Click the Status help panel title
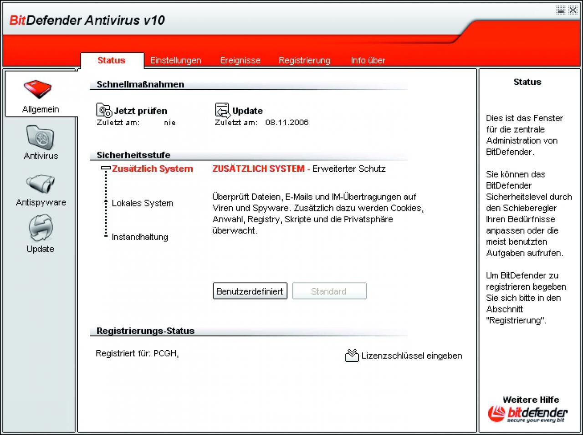This screenshot has height=435, width=583. [527, 82]
